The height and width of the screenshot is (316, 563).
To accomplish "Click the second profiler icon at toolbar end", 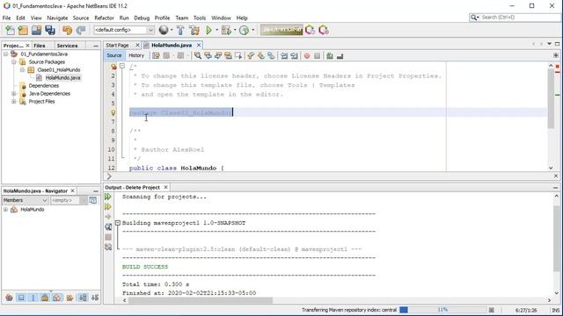I will 324,30.
